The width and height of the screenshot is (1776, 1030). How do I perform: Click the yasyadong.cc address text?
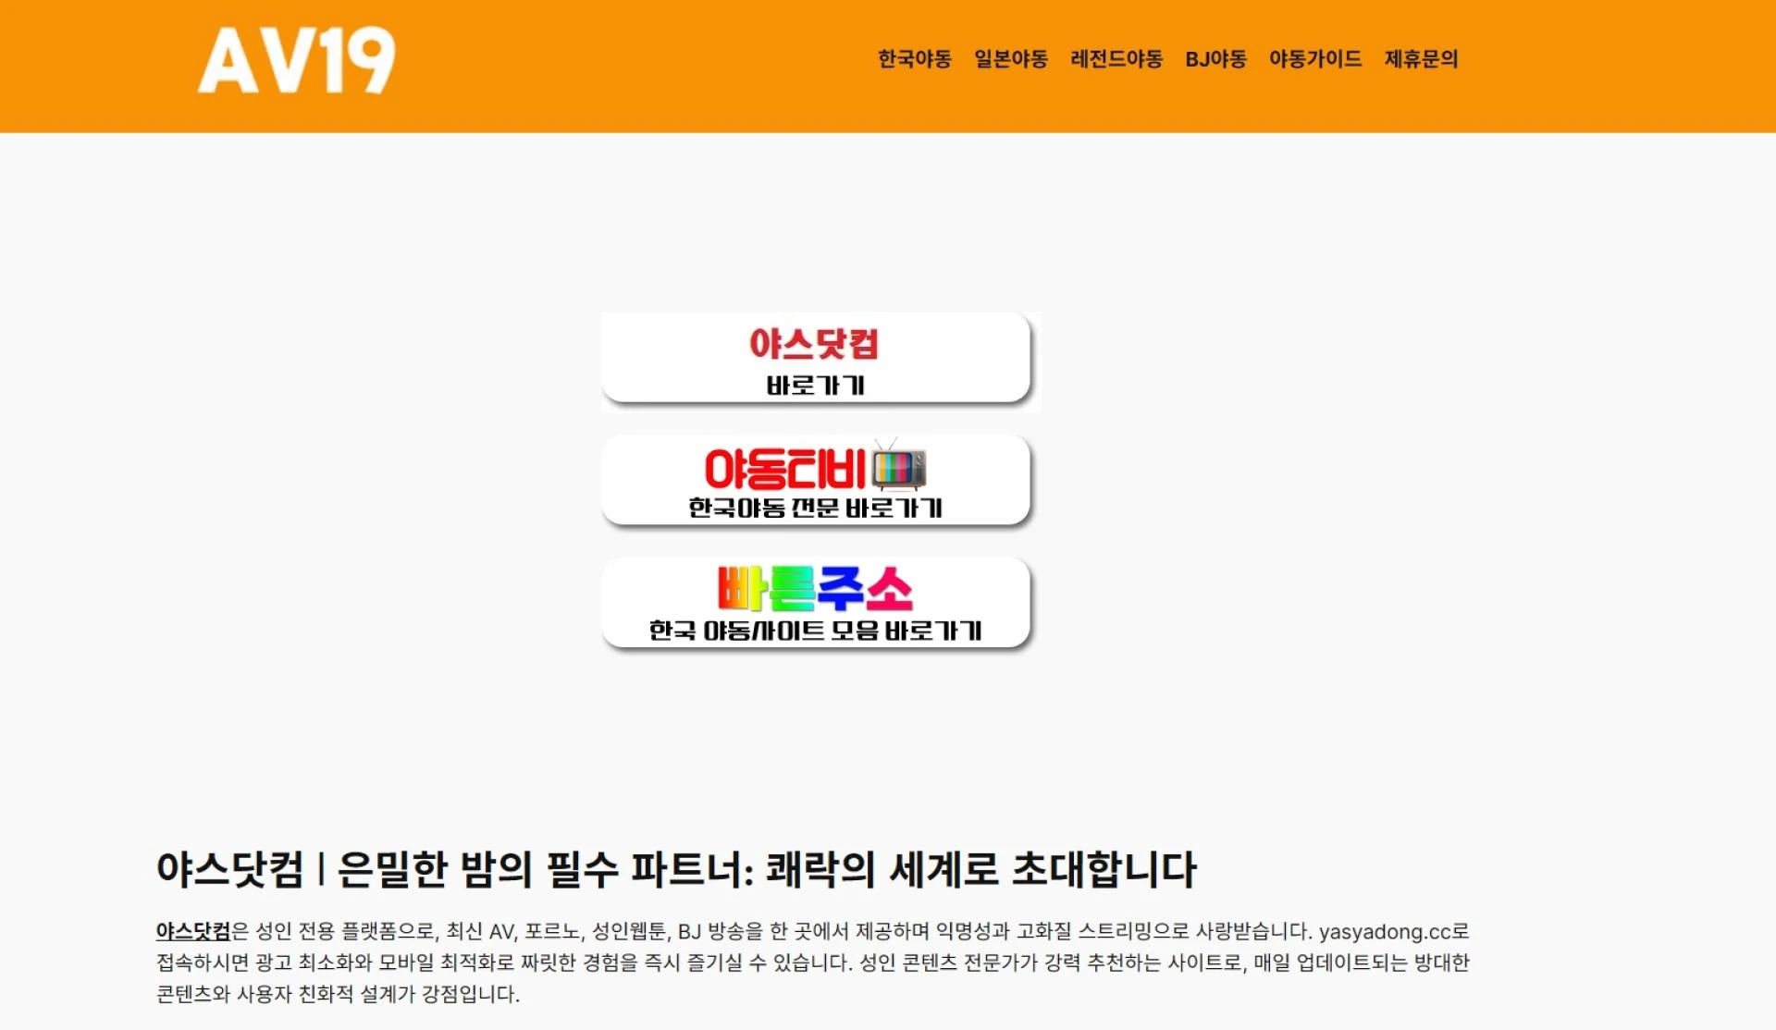coord(1382,933)
